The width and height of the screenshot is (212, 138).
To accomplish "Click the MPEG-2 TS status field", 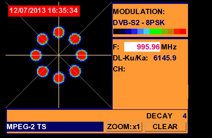I will 55,127.
